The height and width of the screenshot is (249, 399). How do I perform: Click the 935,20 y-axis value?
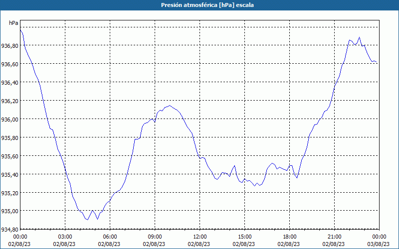click(x=9, y=193)
